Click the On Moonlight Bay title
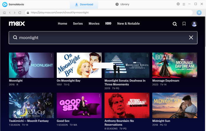The height and width of the screenshot is (131, 206). [69, 81]
